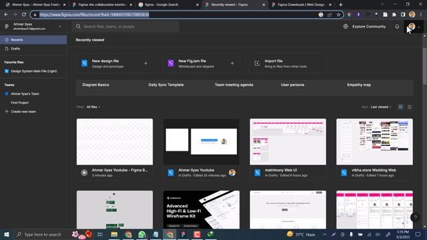Switch to grid view
427x240 pixels.
pos(400,107)
